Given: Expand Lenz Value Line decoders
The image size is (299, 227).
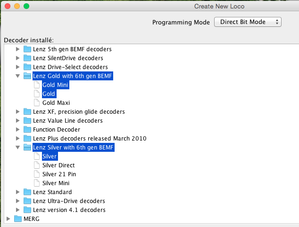Looking at the screenshot, I should [17, 121].
